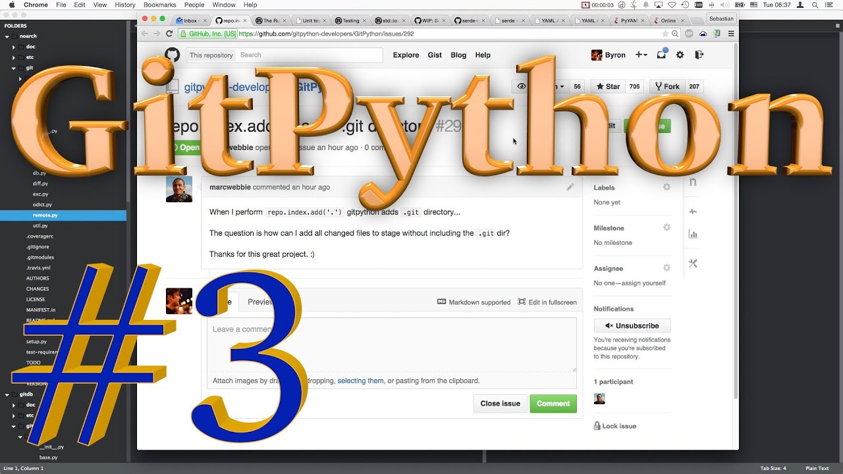
Task: Open the Apple menu
Action: [12, 5]
